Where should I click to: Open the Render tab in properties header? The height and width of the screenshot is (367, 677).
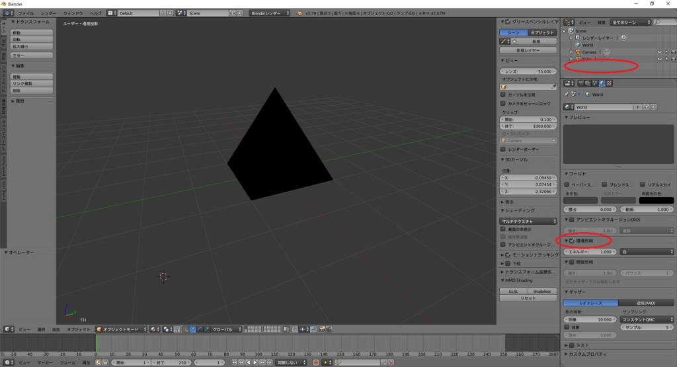click(x=580, y=83)
